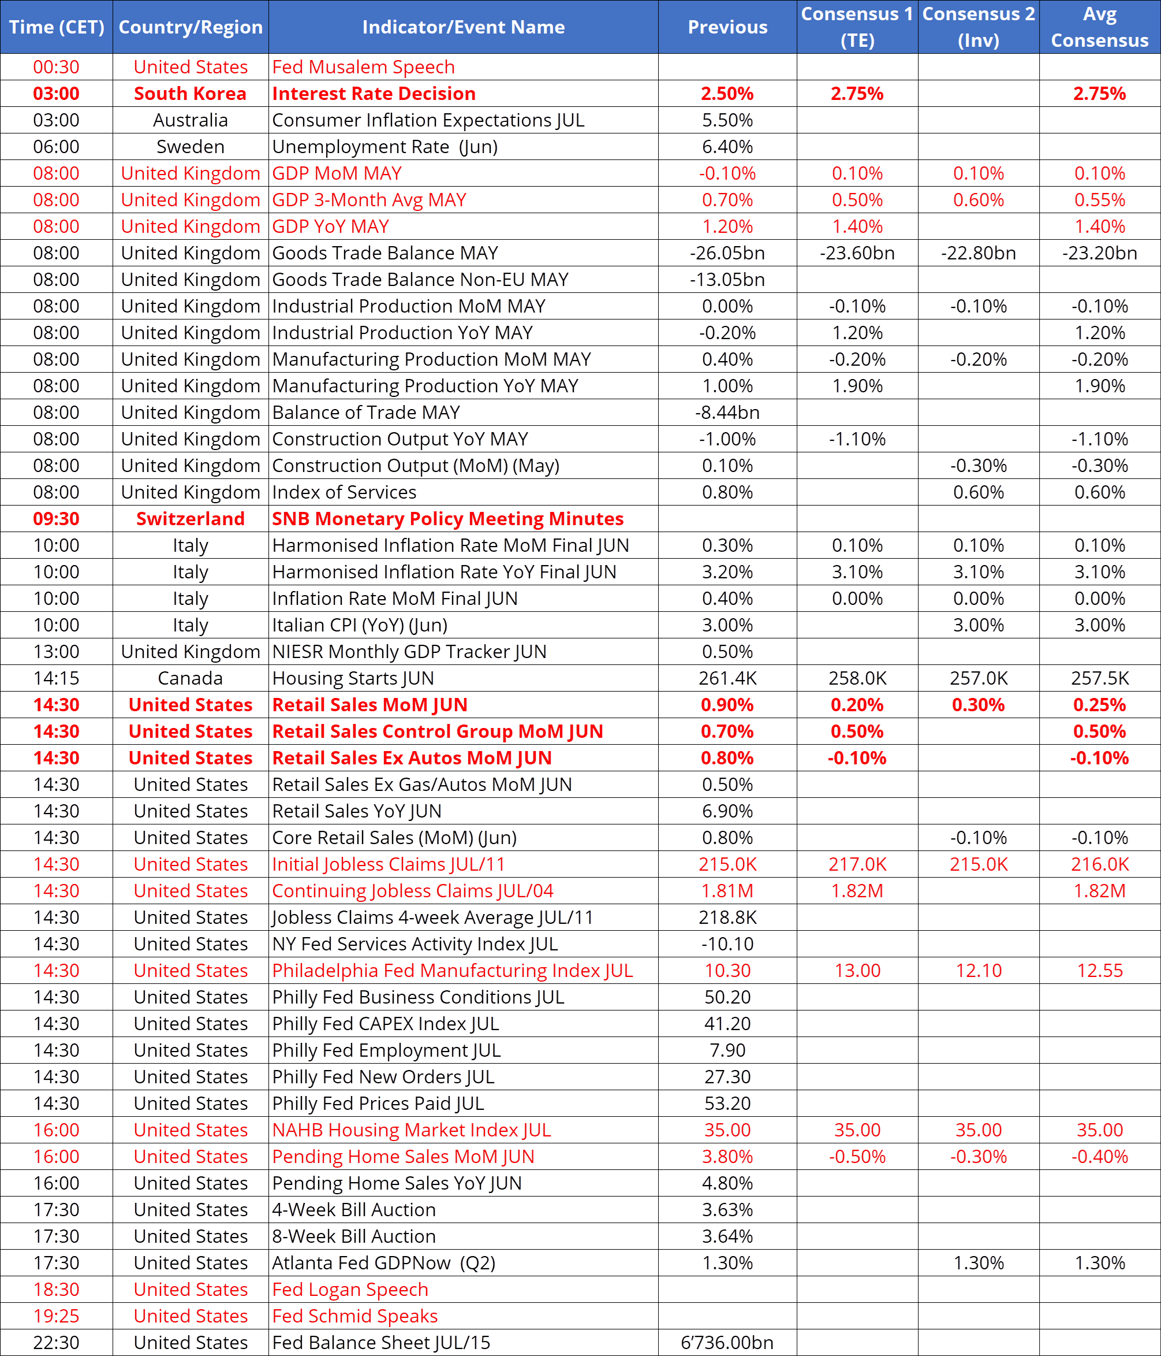The height and width of the screenshot is (1356, 1161).
Task: Click Philly Fed Prices Paid JUL
Action: 463,1104
